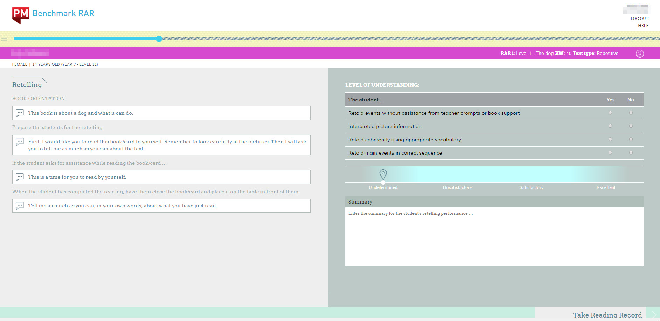This screenshot has width=660, height=321.
Task: Select Yes for retold events without assistance
Action: 610,113
